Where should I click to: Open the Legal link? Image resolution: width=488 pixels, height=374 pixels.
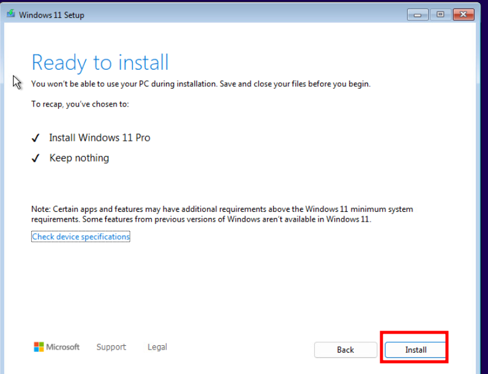click(x=157, y=347)
